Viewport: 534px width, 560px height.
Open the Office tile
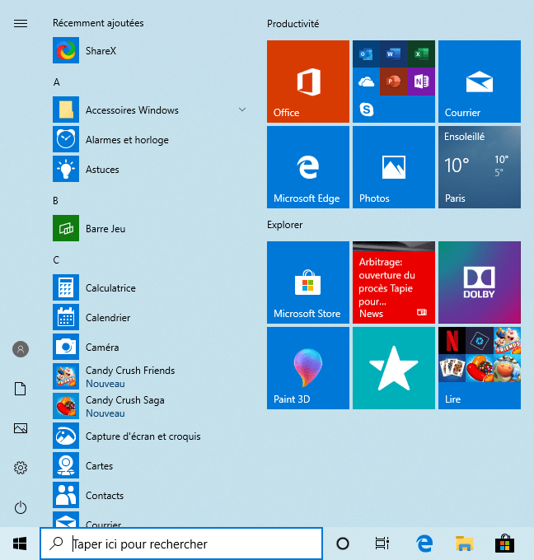tap(307, 82)
